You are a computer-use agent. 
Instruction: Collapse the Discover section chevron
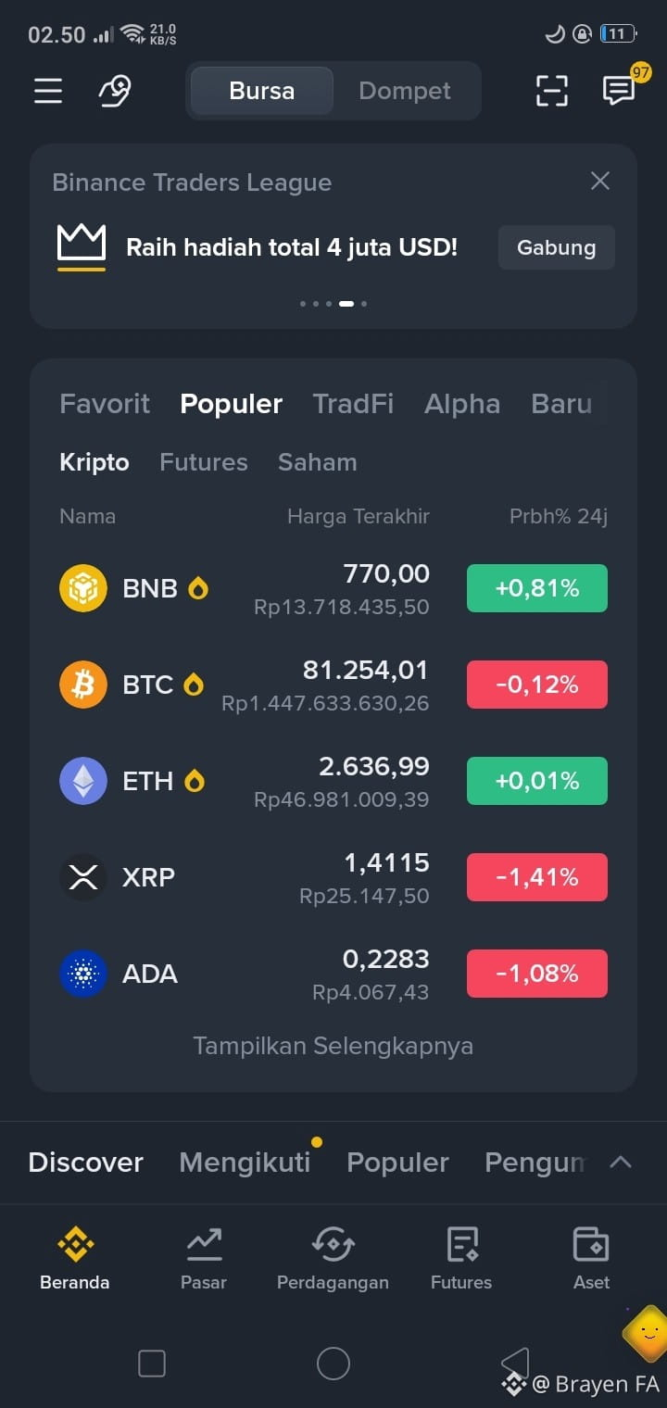pyautogui.click(x=621, y=1162)
